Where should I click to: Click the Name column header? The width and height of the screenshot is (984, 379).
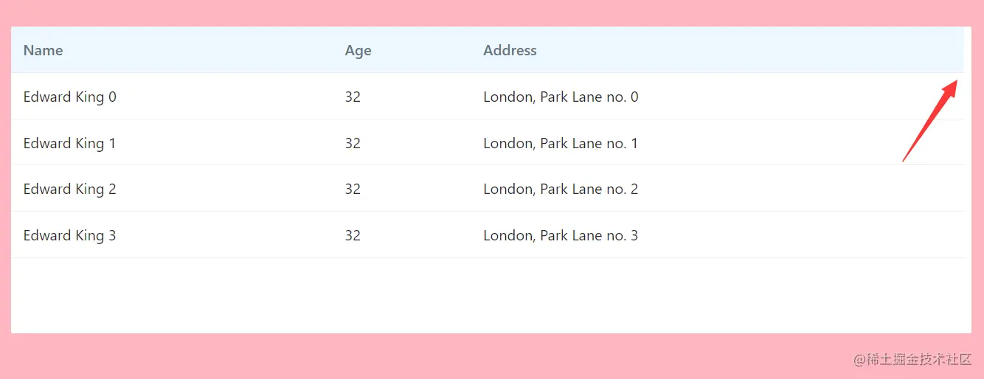point(44,50)
